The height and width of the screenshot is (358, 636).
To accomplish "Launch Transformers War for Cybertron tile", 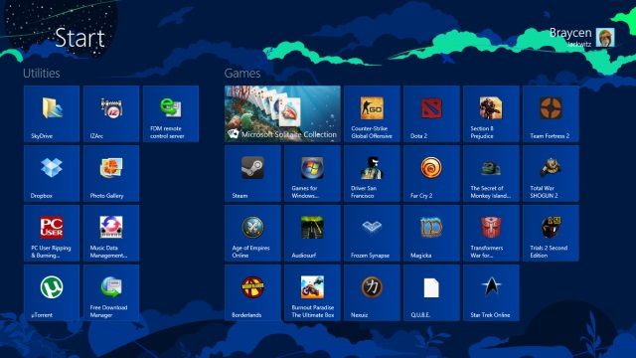I will coord(491,233).
